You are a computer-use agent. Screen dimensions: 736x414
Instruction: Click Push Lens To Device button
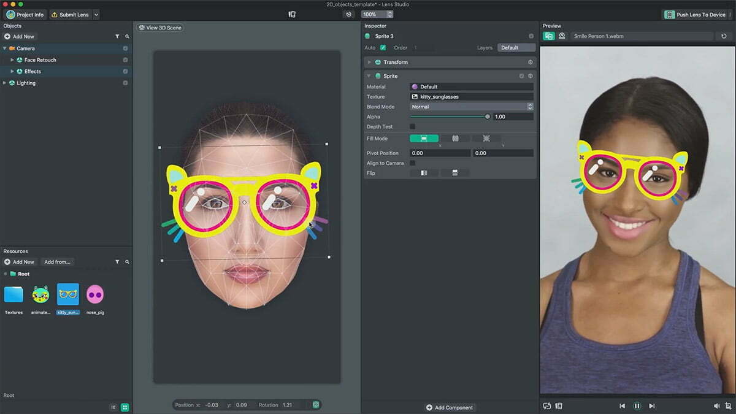click(696, 14)
